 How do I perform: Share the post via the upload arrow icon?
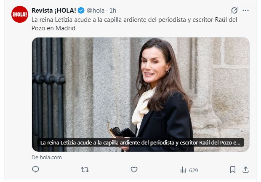point(245,169)
